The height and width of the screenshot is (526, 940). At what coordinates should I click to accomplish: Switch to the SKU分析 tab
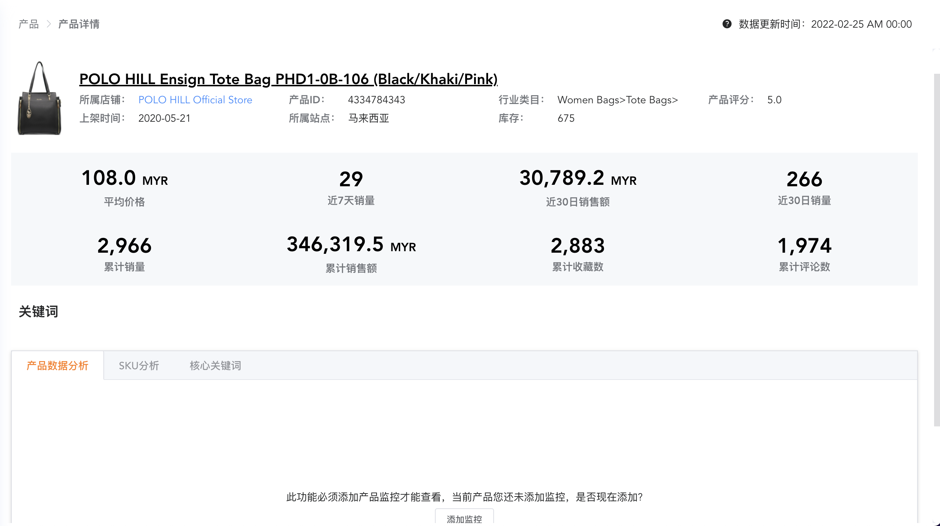(x=139, y=366)
